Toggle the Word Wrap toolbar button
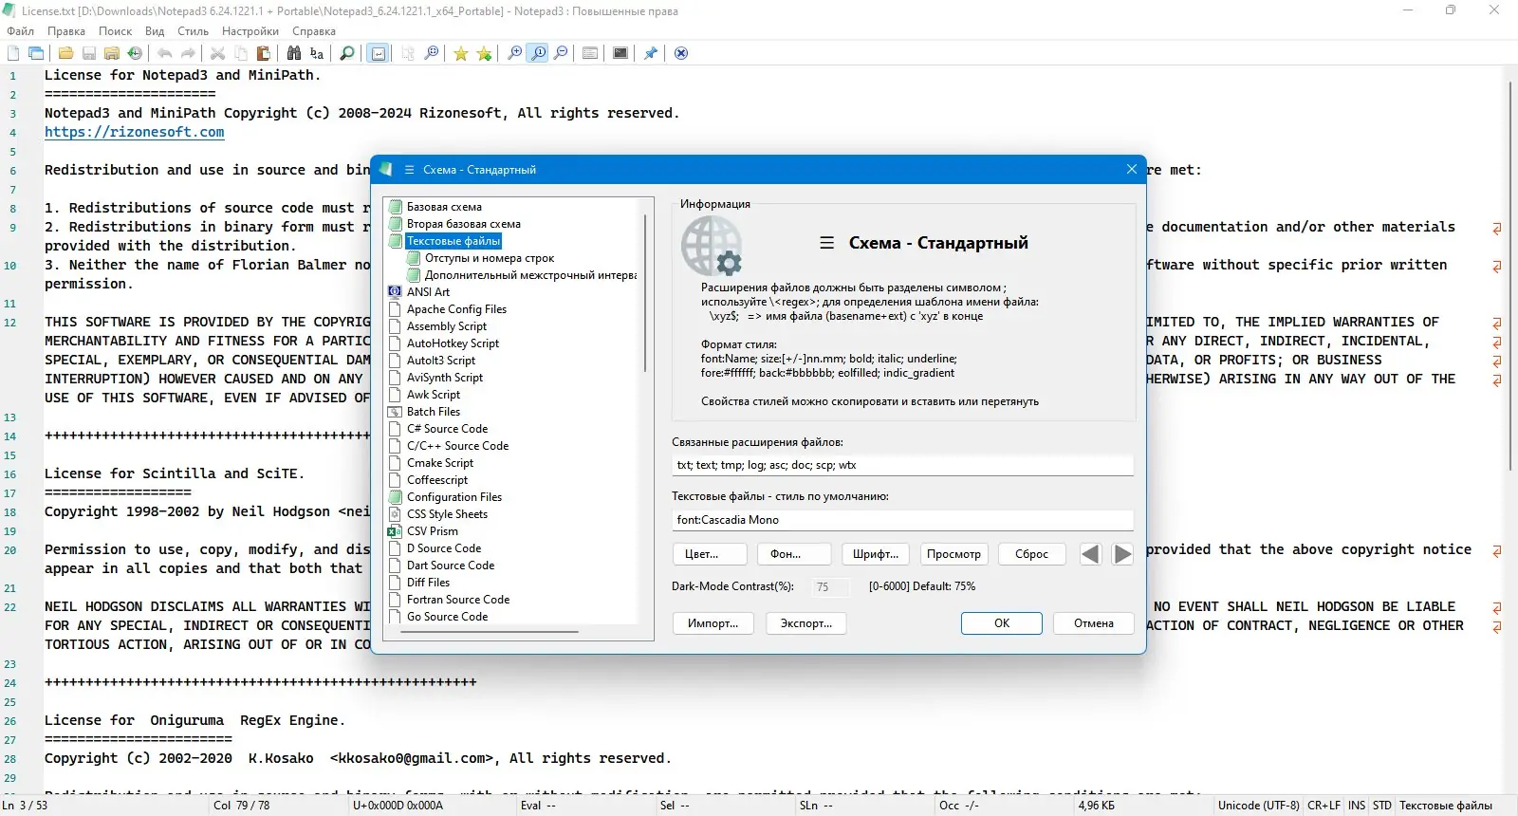The image size is (1518, 816). 379,53
